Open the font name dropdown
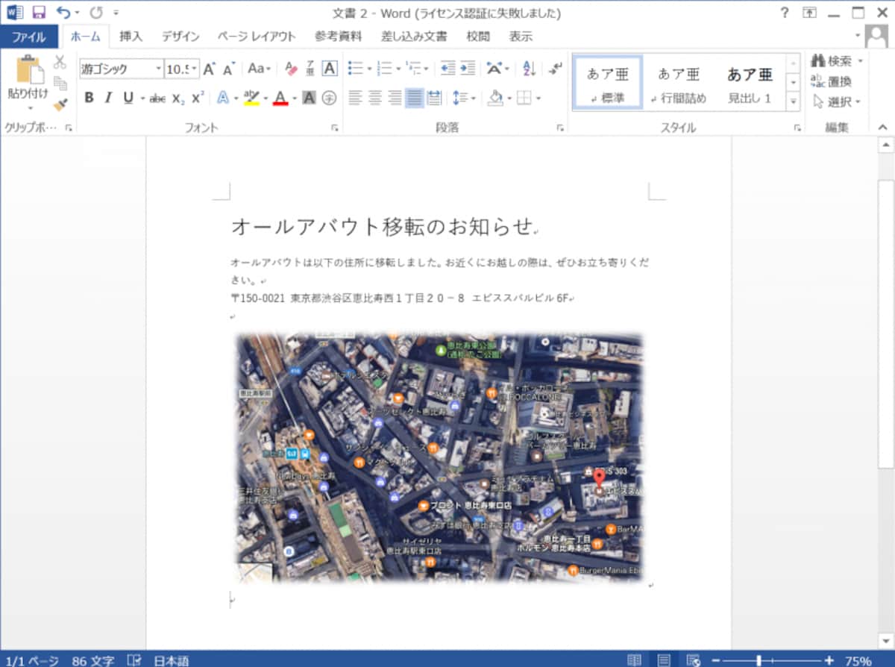This screenshot has height=667, width=895. click(159, 69)
